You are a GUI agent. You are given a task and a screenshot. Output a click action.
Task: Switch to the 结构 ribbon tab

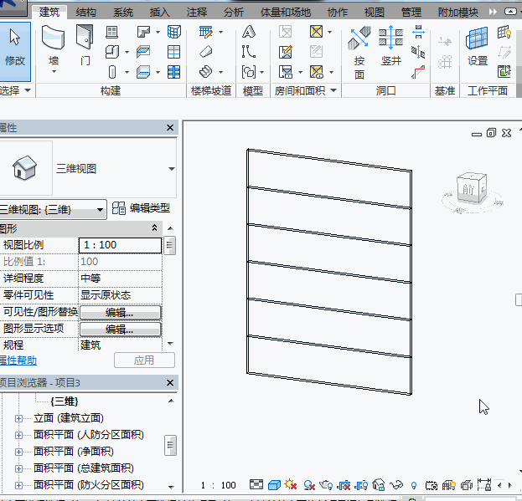coord(85,13)
